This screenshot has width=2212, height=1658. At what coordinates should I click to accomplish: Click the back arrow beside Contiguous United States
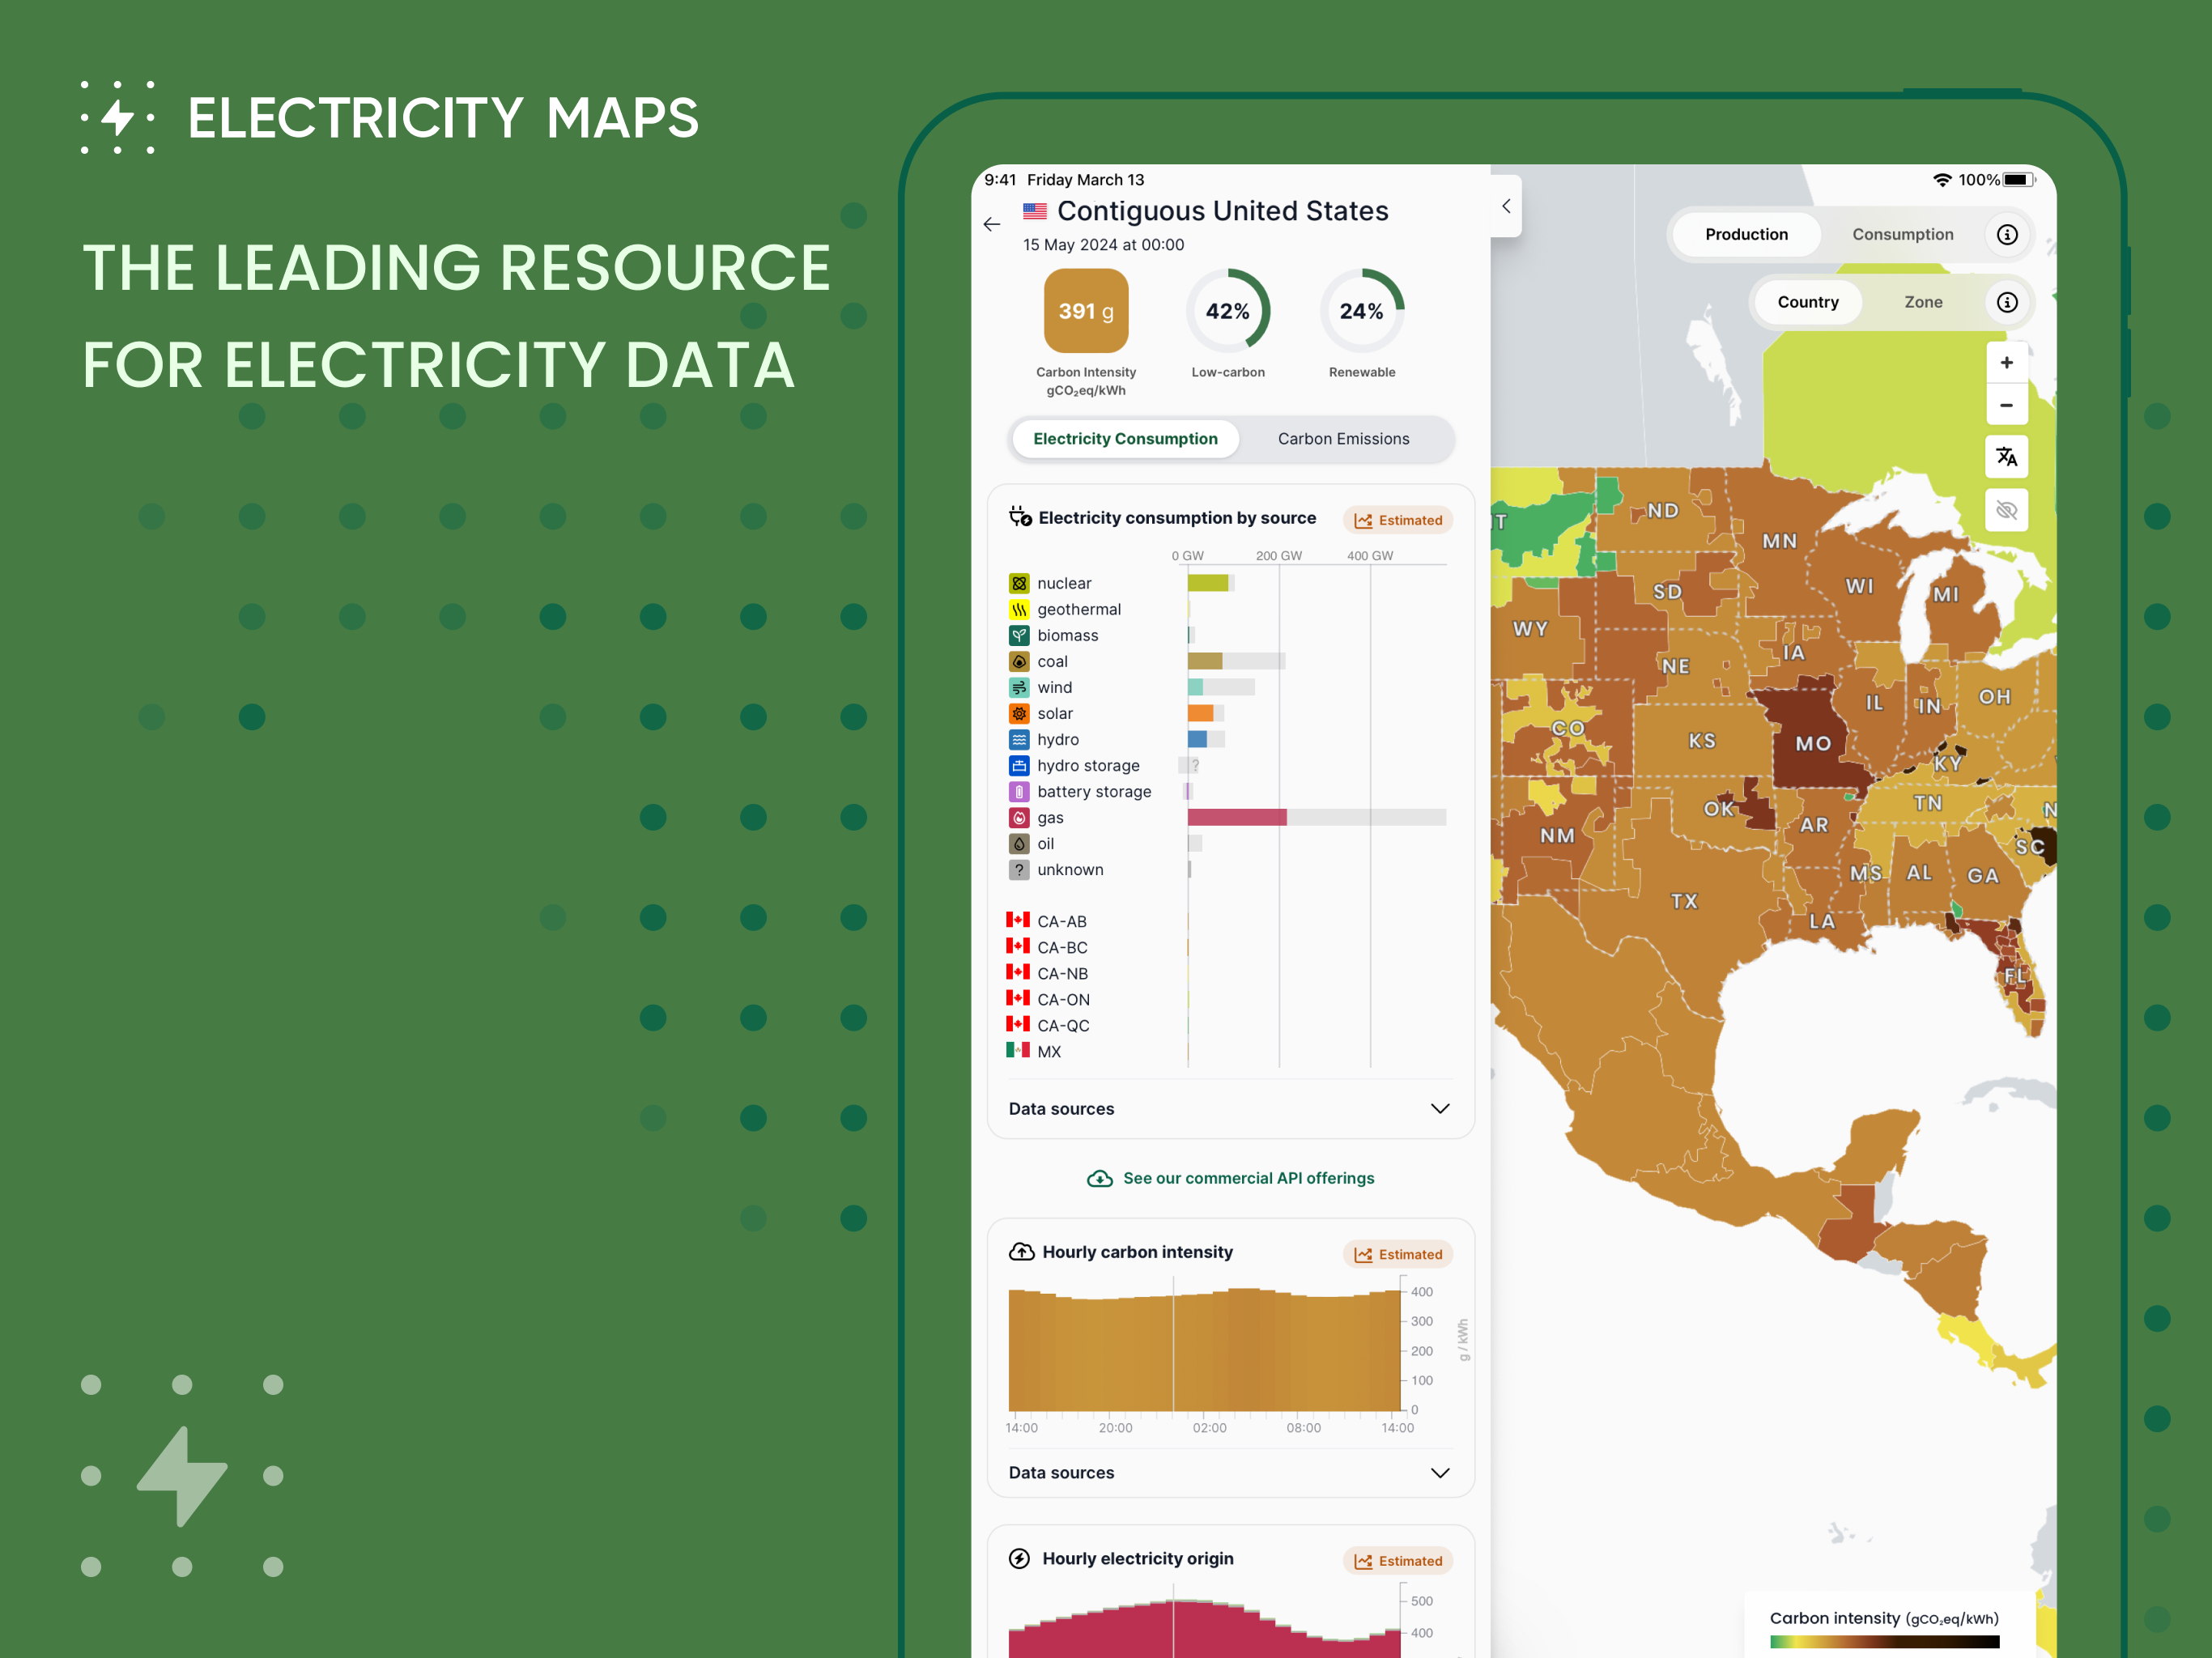click(991, 224)
